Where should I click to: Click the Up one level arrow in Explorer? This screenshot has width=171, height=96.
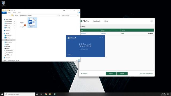point(10,15)
